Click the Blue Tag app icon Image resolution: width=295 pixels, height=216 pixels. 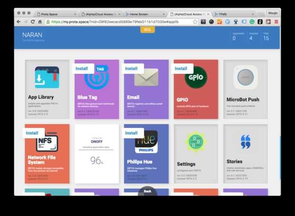[x=97, y=78]
